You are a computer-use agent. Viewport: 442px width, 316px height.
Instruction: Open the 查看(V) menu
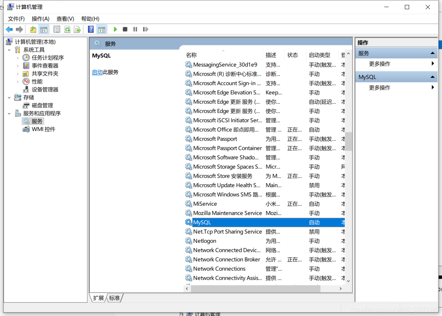tap(65, 19)
